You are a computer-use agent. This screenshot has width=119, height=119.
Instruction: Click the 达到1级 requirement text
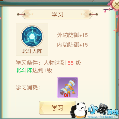pos(42,70)
